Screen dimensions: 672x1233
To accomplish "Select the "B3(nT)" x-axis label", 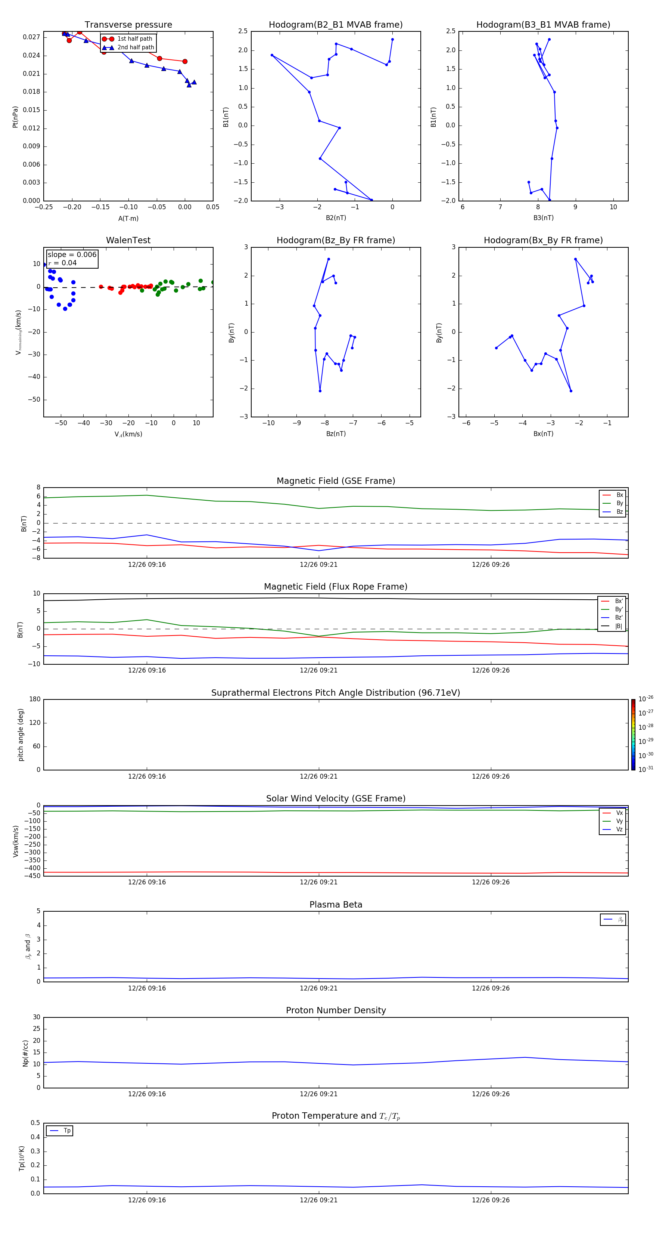I will 543,218.
